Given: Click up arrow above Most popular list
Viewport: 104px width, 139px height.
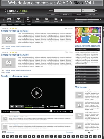Looking at the screenshot, I should tap(89, 90).
